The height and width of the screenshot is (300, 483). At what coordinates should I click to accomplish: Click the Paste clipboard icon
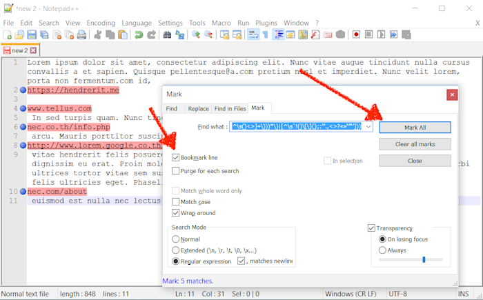pyautogui.click(x=123, y=34)
